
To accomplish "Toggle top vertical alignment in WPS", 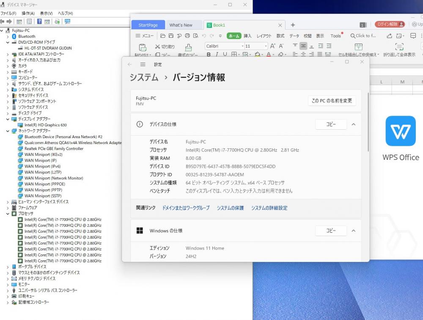I will [x=295, y=45].
